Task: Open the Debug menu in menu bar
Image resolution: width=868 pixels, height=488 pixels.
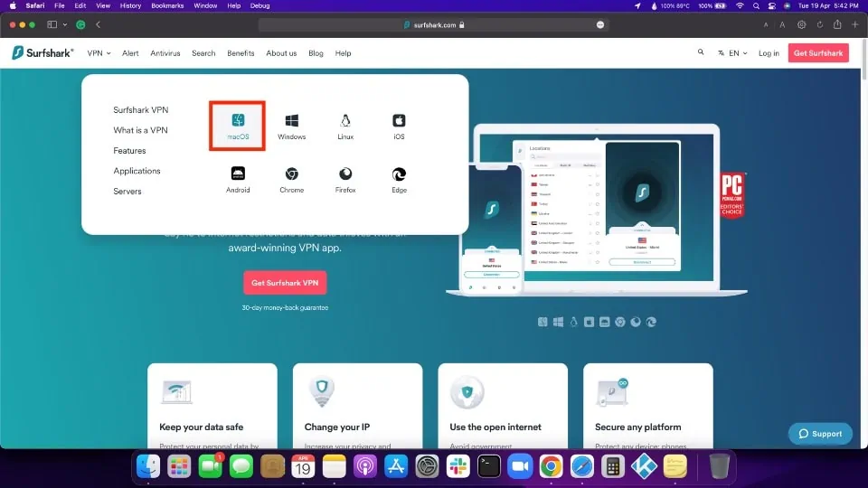Action: [259, 5]
